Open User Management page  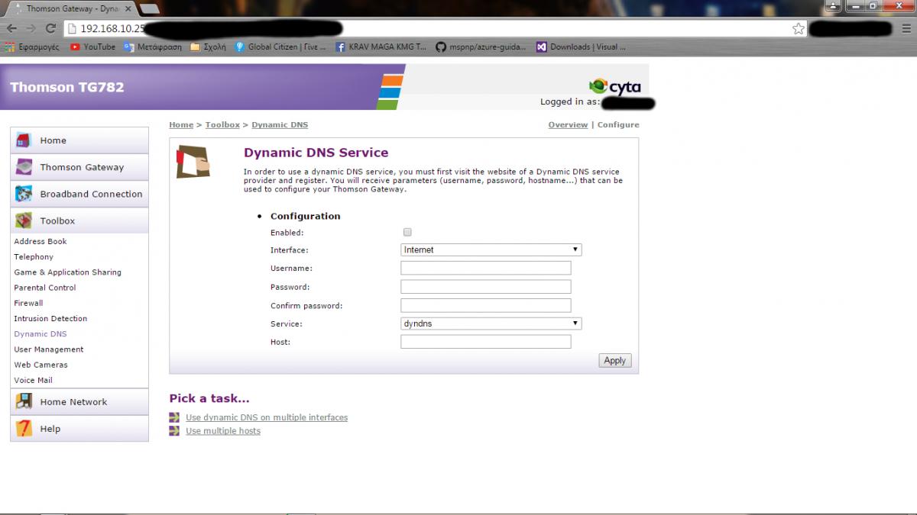[49, 349]
